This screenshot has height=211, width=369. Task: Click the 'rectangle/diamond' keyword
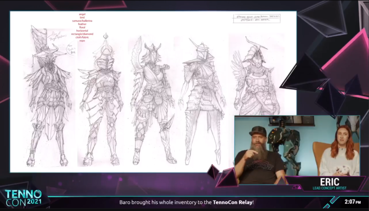coord(82,34)
